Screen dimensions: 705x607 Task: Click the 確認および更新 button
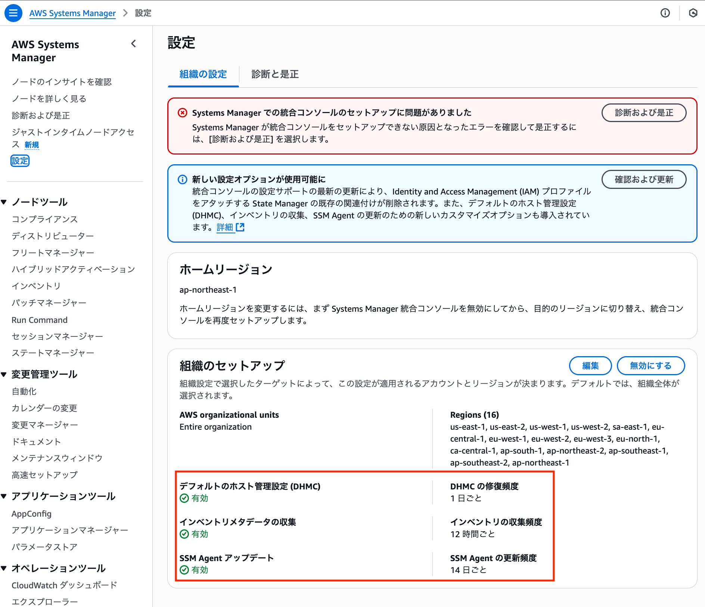(x=644, y=180)
